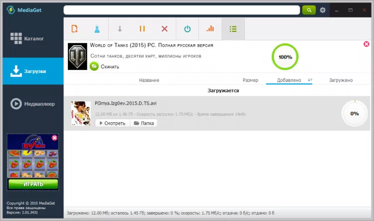Screen dimensions: 374x221
Task: Open settings via the gear icon
Action: click(323, 10)
